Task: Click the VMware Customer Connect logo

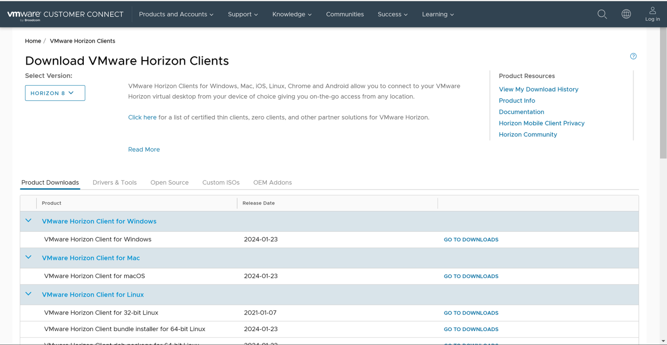Action: [65, 14]
